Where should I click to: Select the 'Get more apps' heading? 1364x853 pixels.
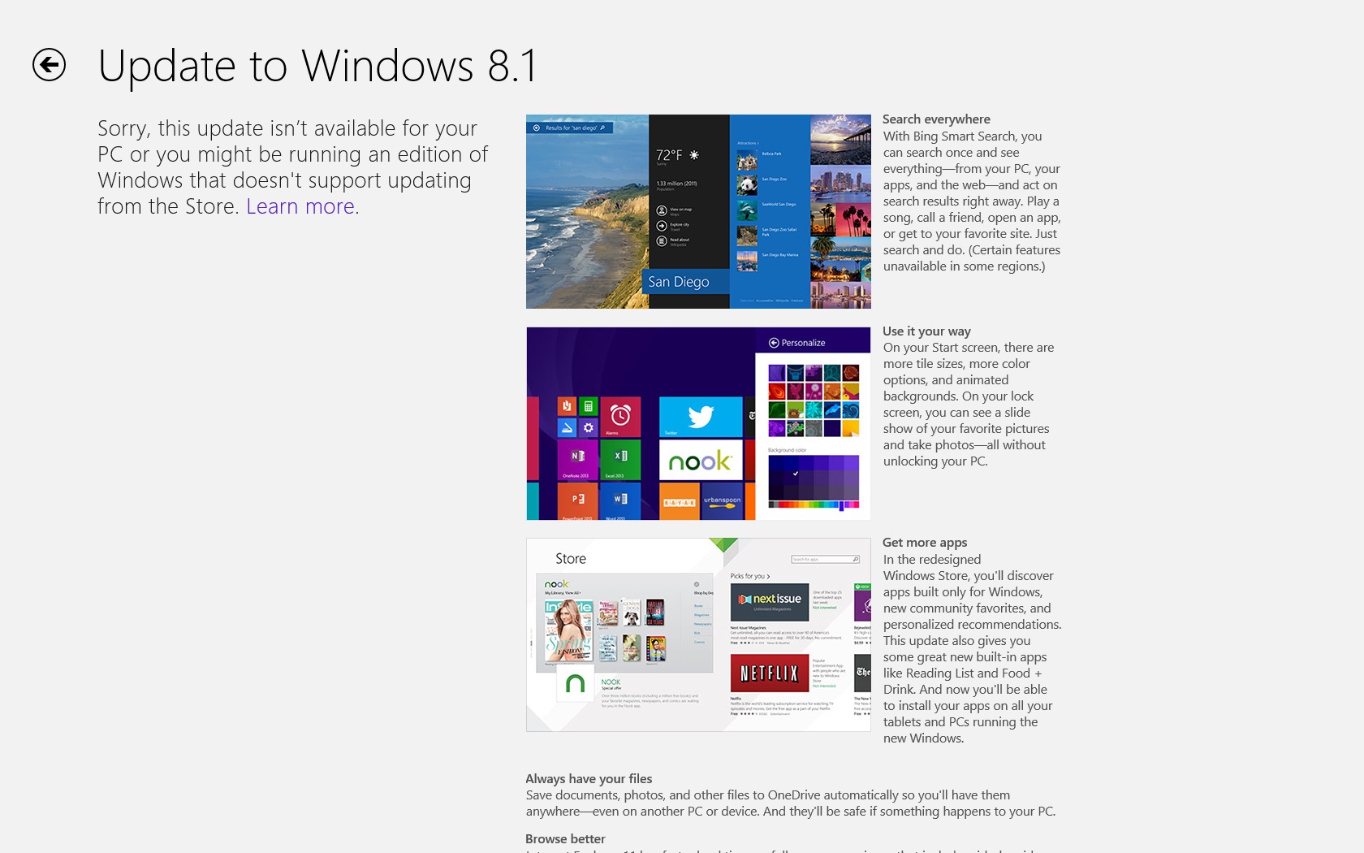[925, 543]
